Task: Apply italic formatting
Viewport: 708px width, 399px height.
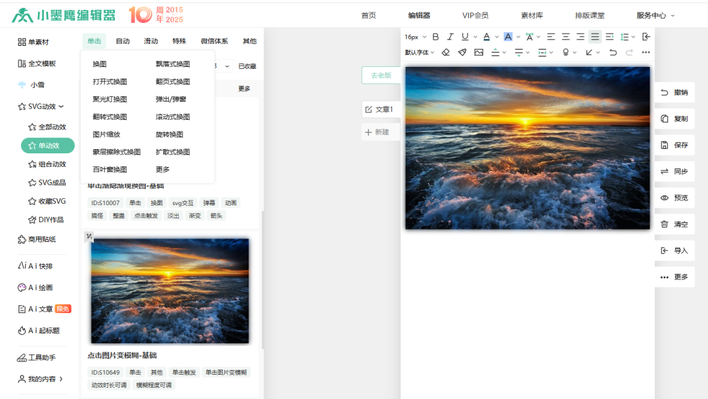Action: [450, 37]
